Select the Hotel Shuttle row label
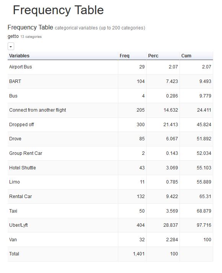 coord(23,168)
